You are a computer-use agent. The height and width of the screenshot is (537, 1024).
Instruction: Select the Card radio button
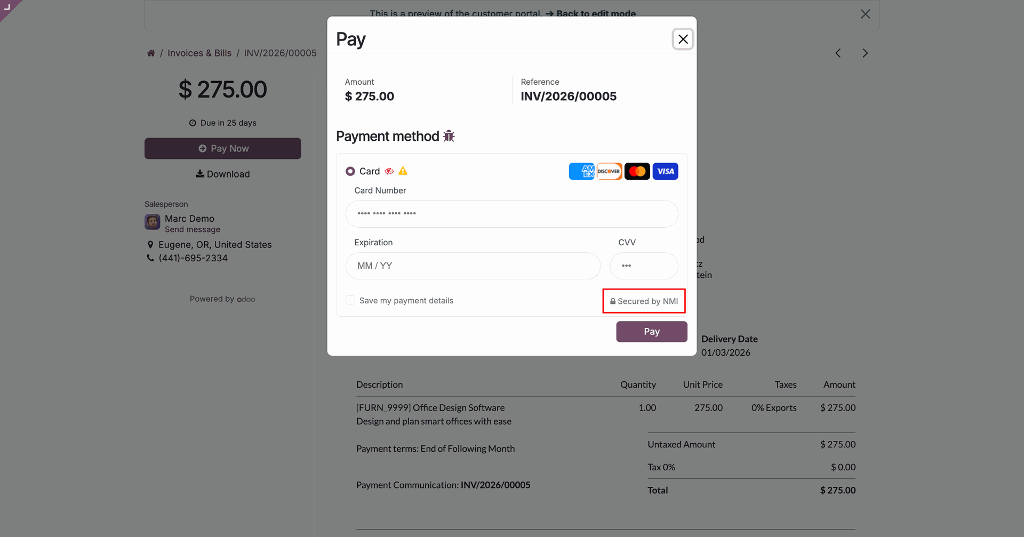350,171
